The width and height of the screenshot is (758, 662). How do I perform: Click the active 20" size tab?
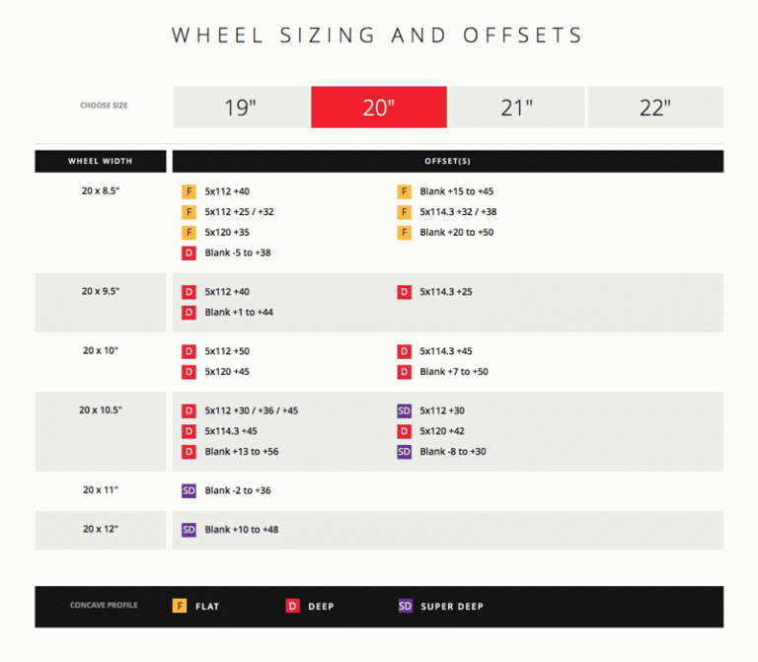379,108
